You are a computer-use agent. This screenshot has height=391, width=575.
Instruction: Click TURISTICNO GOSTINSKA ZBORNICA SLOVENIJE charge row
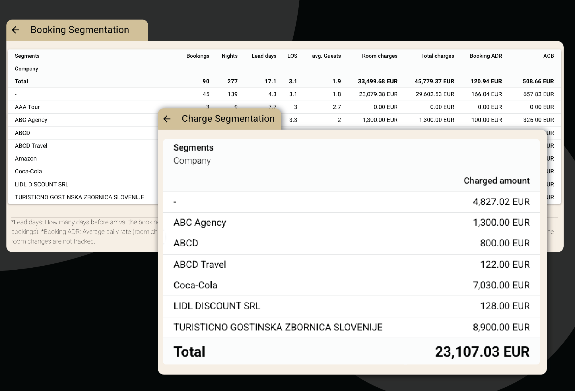click(278, 327)
